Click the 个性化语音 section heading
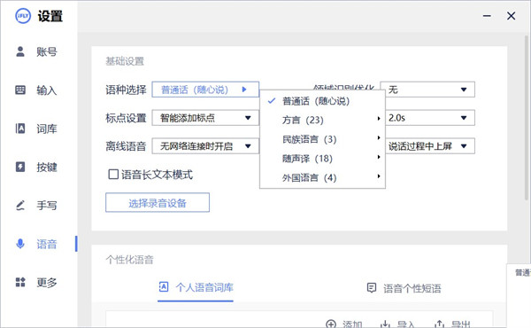531x328 pixels. click(130, 260)
